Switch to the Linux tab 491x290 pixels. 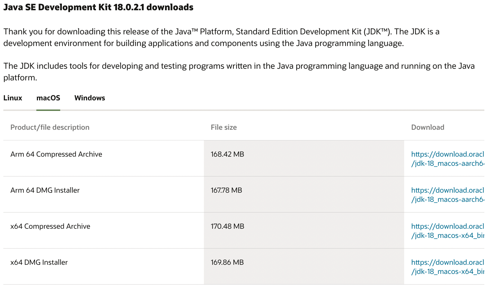click(x=13, y=98)
